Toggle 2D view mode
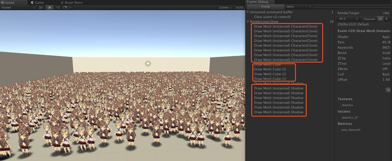The height and width of the screenshot is (161, 392). [40, 8]
